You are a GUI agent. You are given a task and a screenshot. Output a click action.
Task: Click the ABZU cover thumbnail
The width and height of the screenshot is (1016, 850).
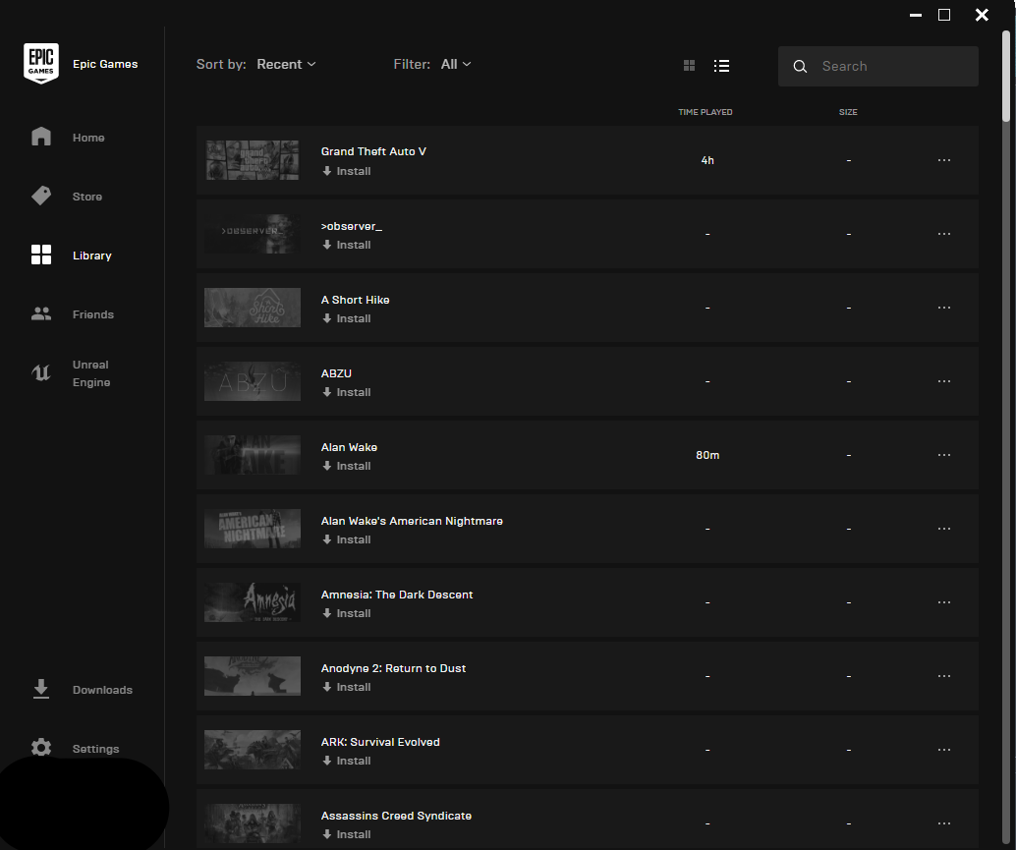[253, 381]
